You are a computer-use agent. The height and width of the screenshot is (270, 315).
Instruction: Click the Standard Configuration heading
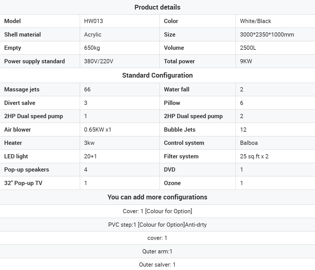click(157, 75)
